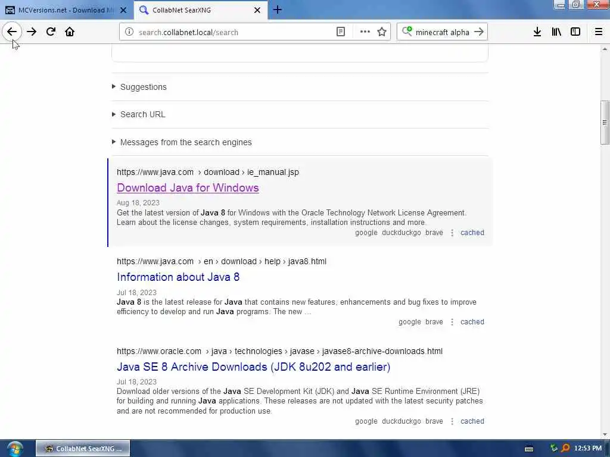Open the browser home page
Screen dimensions: 610x457
tap(70, 32)
